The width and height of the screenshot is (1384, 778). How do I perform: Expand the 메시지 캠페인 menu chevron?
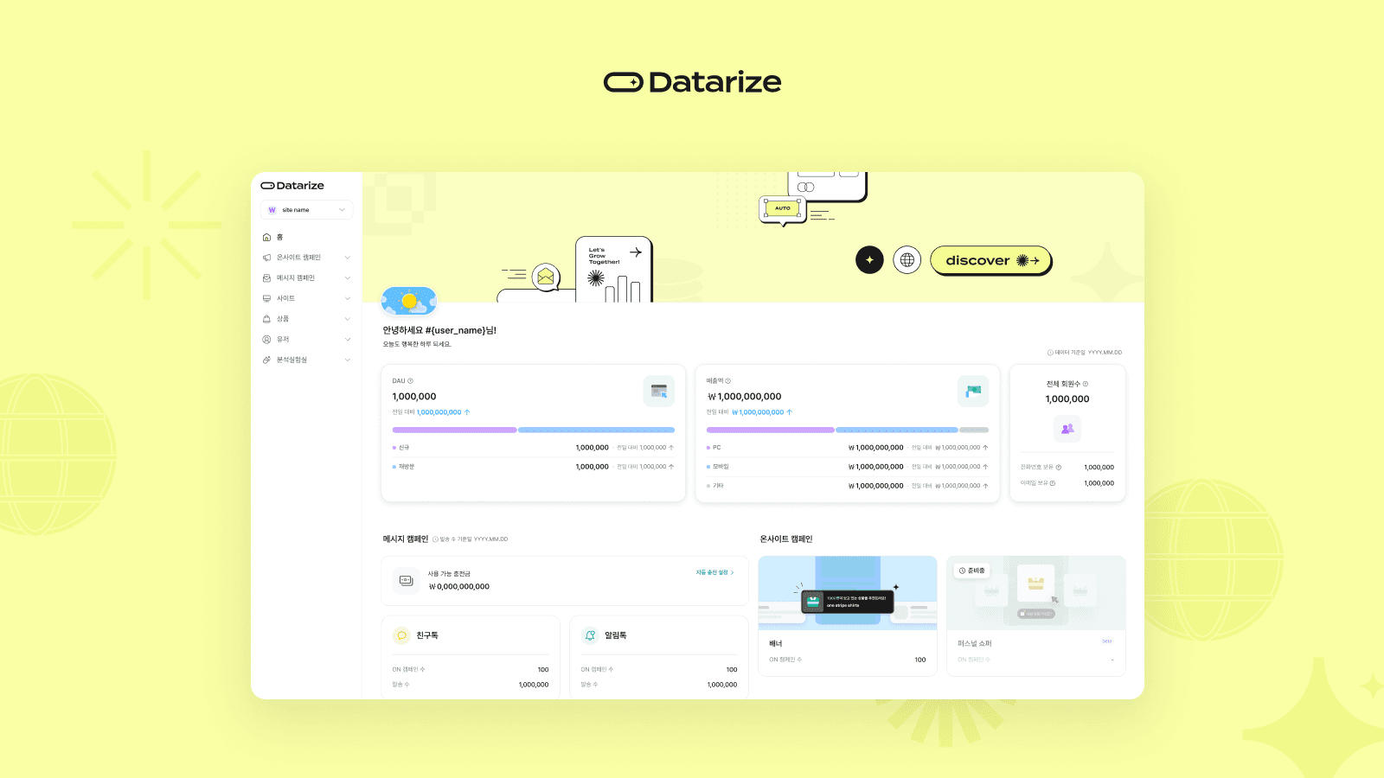click(x=348, y=277)
